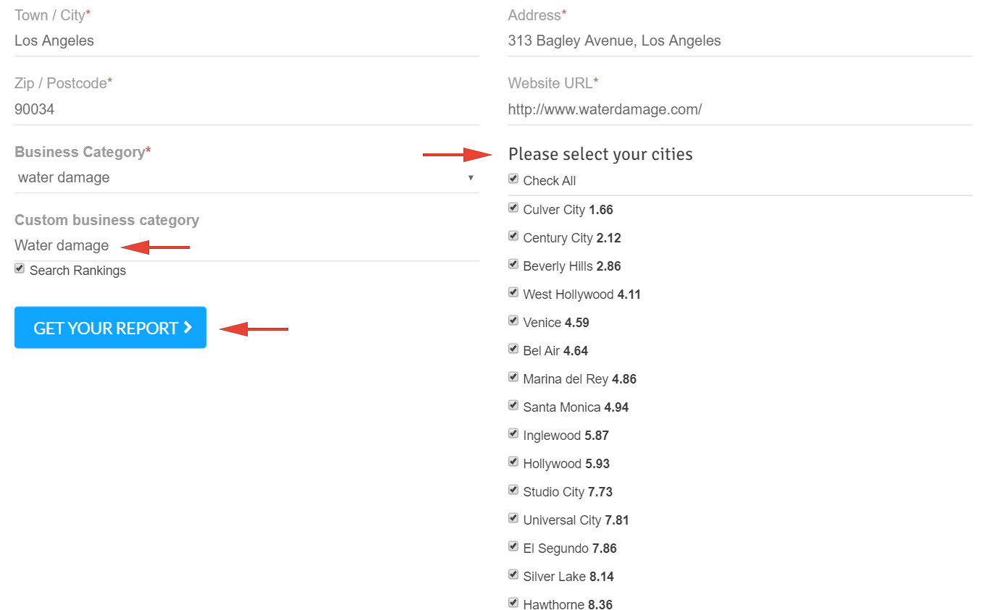
Task: Toggle the Check All checkbox
Action: point(513,179)
